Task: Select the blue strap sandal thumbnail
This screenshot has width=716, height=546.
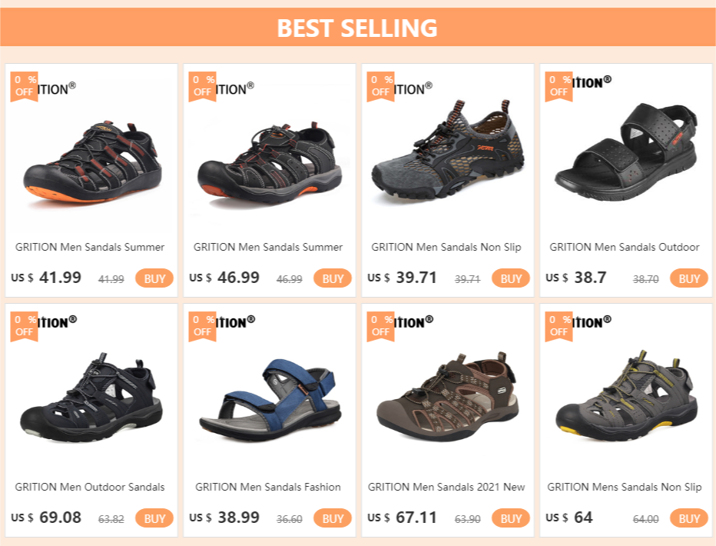Action: click(269, 398)
